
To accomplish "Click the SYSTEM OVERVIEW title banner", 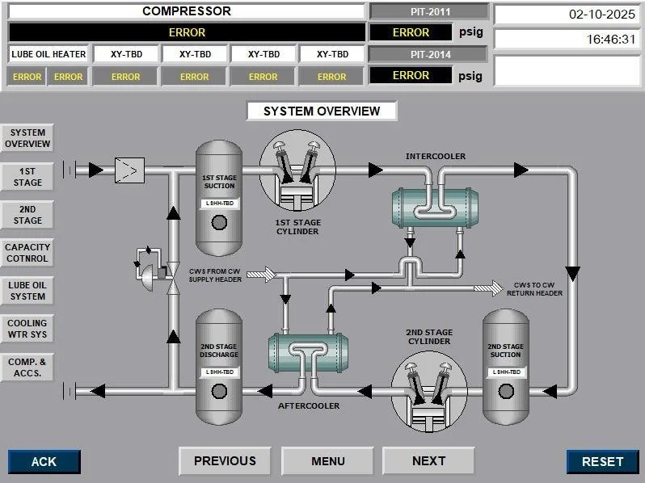I will pos(322,111).
